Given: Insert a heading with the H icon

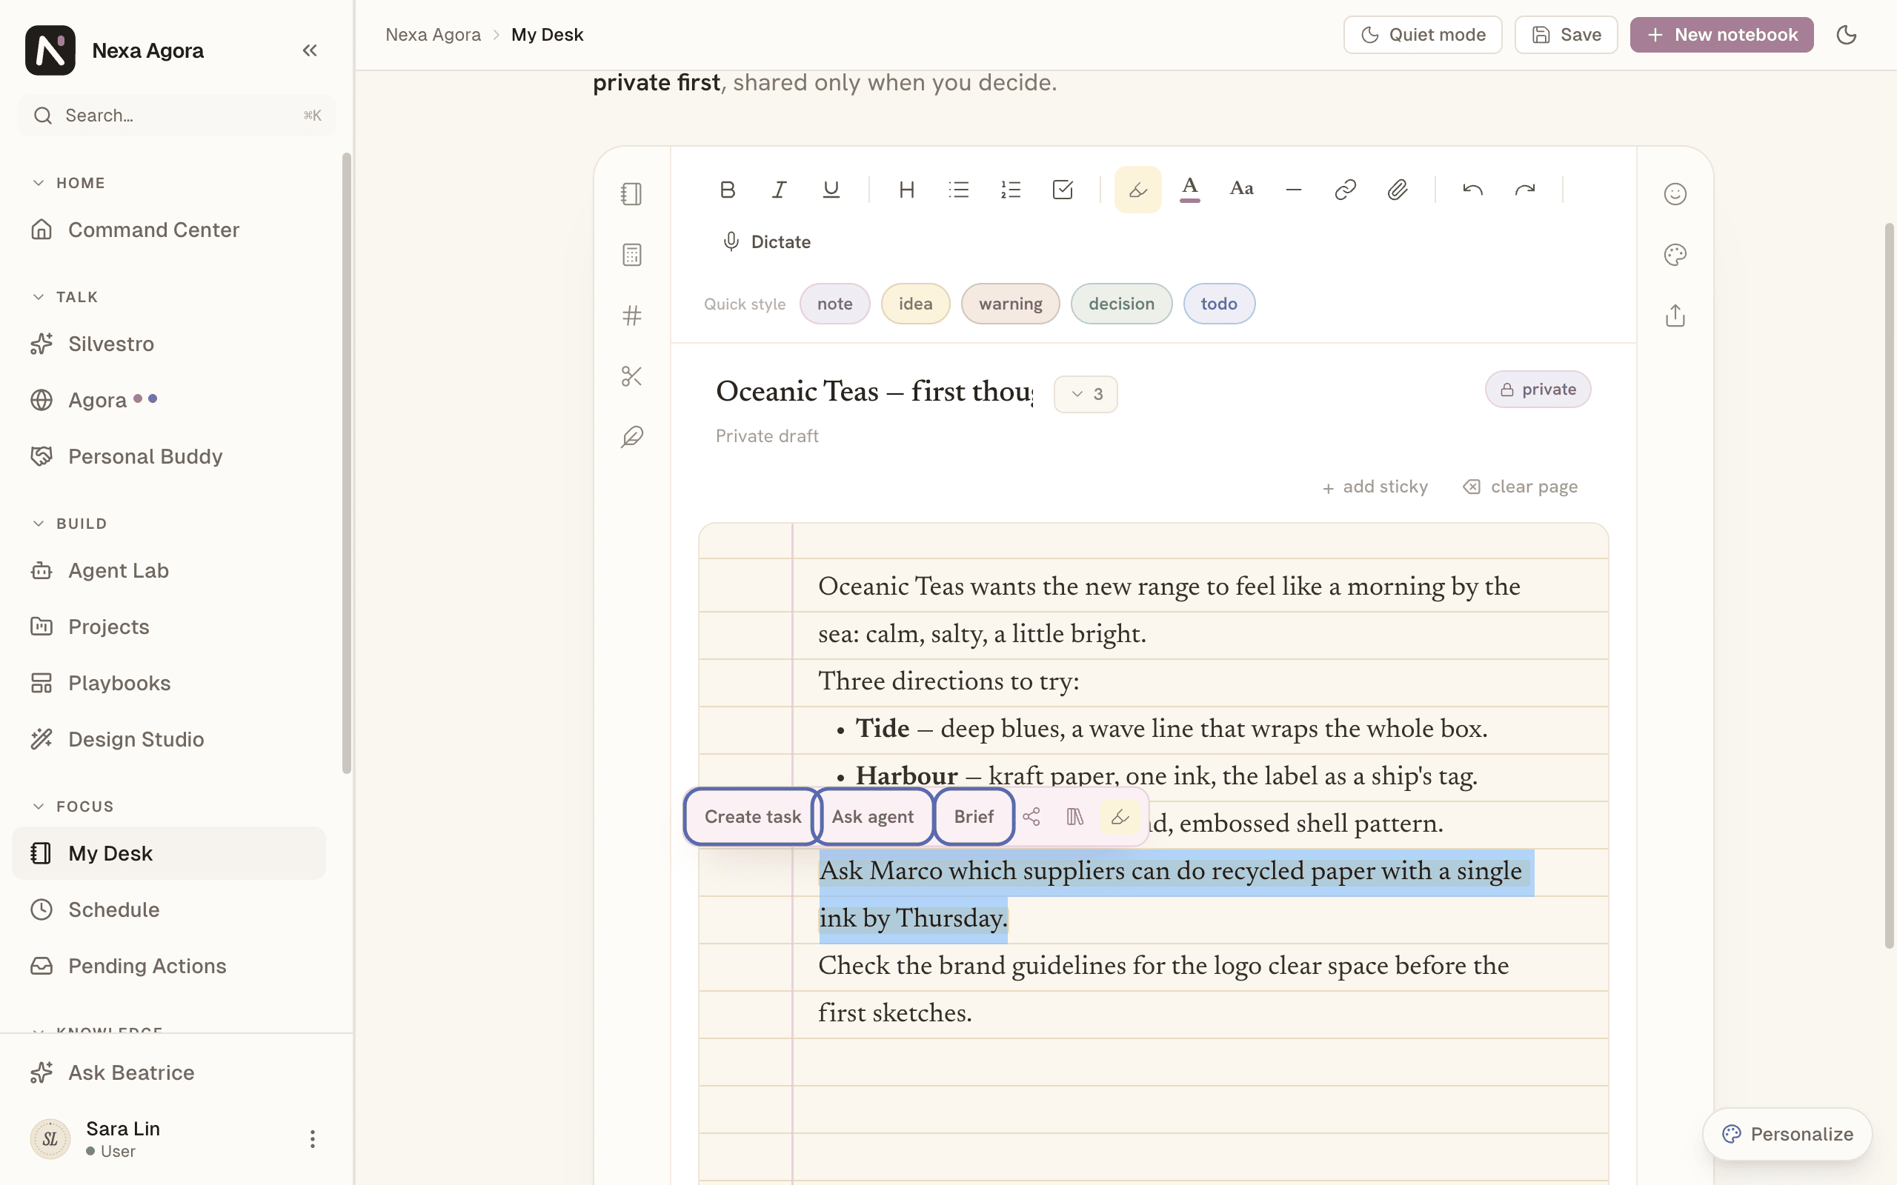Looking at the screenshot, I should 907,190.
